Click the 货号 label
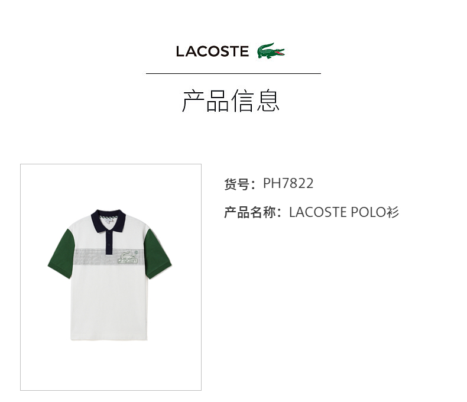Viewport: 467px width, 402px height. point(237,184)
